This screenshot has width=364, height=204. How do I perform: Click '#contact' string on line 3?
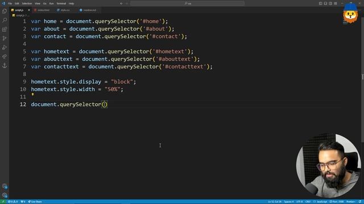(x=165, y=36)
